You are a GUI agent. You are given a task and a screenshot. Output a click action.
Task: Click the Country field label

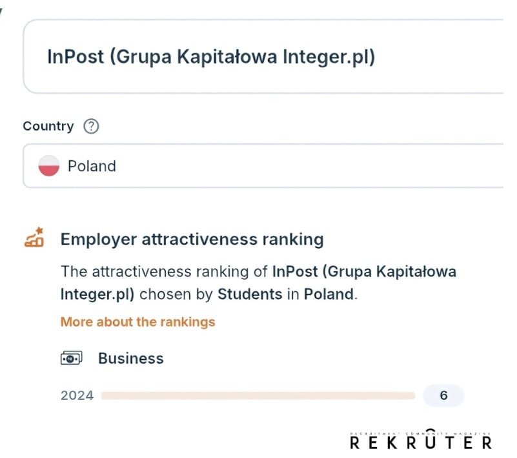coord(48,126)
